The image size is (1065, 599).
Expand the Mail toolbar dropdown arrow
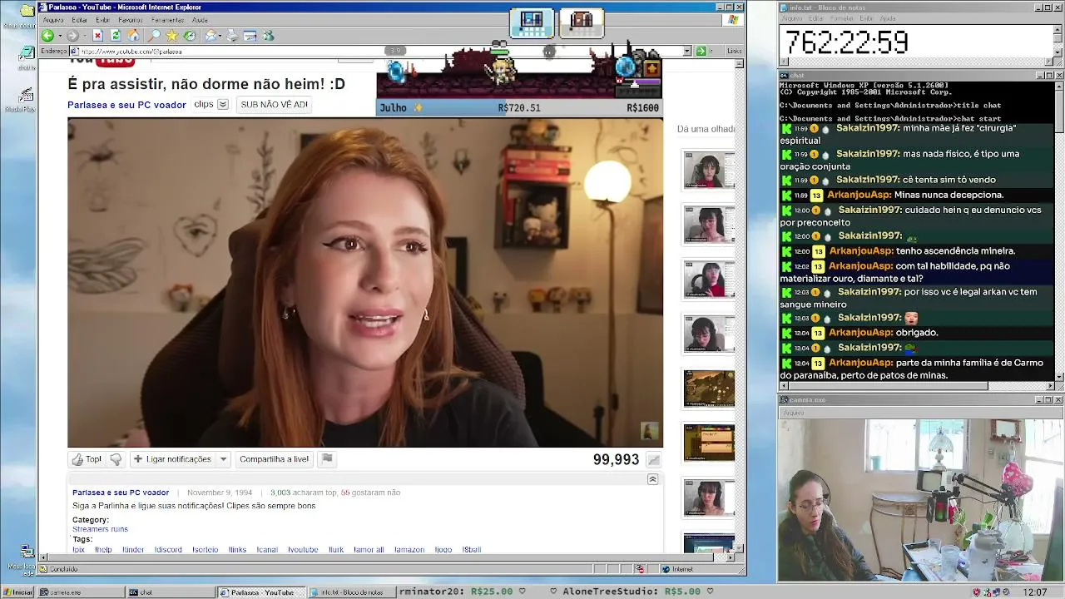point(220,36)
